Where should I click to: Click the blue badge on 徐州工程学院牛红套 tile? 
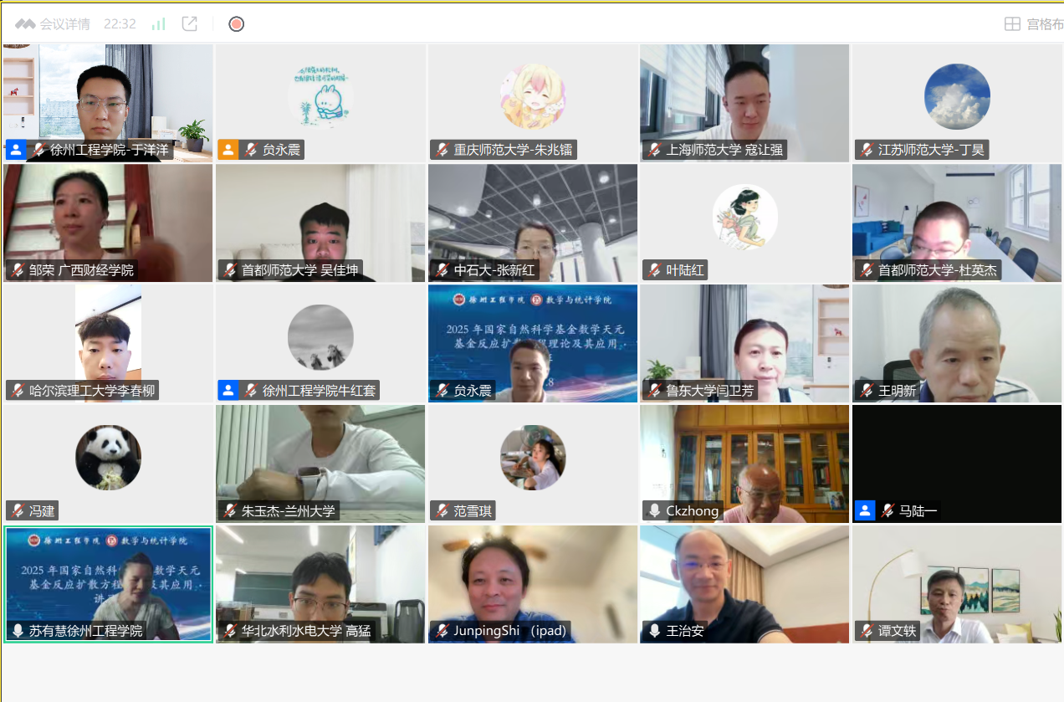point(228,391)
